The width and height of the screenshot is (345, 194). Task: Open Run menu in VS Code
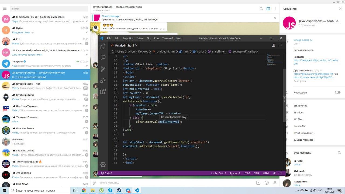point(156,38)
